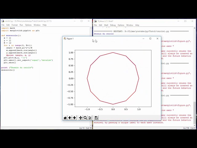The width and height of the screenshot is (197, 148).
Task: Maximize the cercle1.py editor window
Action: (x=82, y=21)
